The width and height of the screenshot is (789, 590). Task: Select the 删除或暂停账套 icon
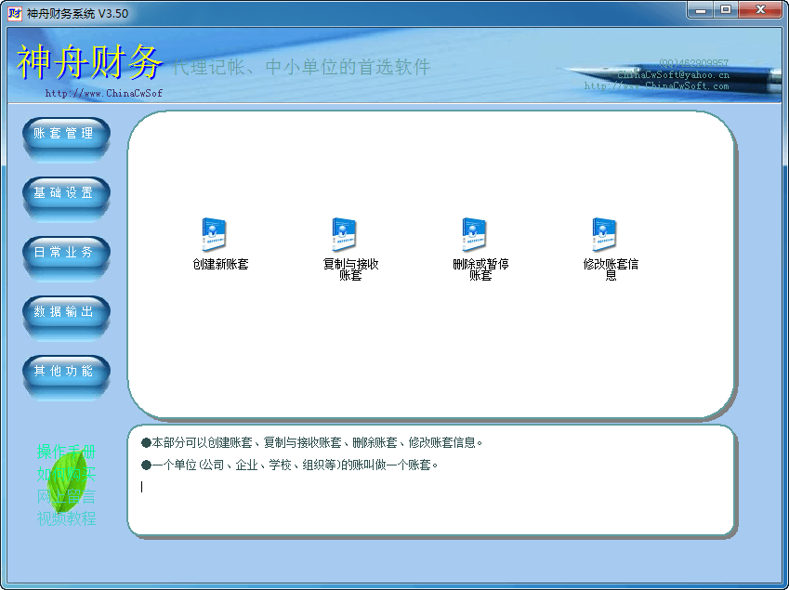tap(475, 235)
